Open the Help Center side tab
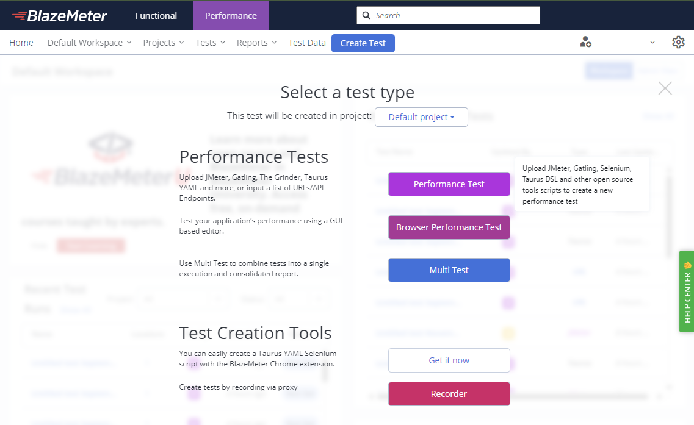Viewport: 694px width, 425px height. [x=687, y=291]
